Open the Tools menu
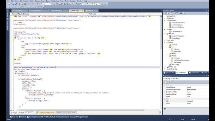Image resolution: width=215 pixels, height=121 pixels. coord(67,1)
